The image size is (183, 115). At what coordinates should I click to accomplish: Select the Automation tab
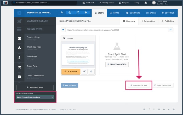coord(148,21)
